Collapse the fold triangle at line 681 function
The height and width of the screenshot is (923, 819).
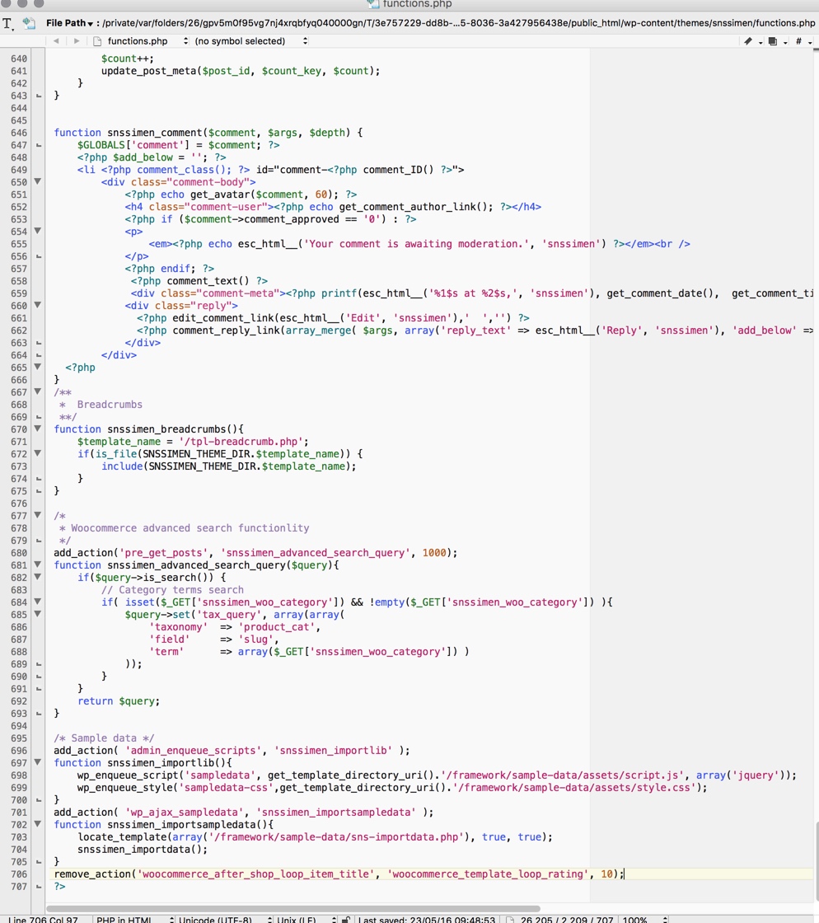point(38,565)
